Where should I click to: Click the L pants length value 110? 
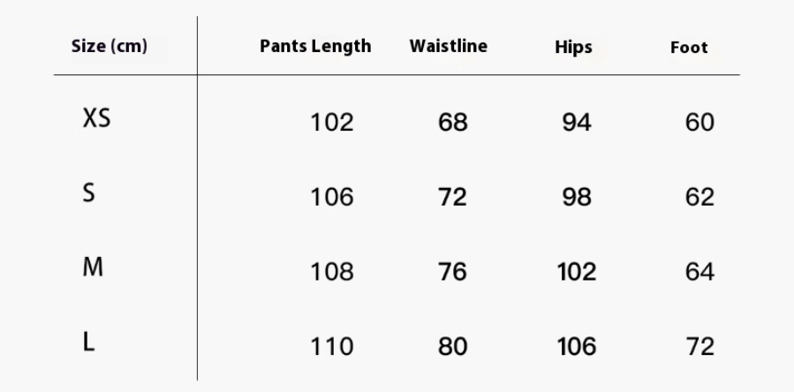click(331, 347)
